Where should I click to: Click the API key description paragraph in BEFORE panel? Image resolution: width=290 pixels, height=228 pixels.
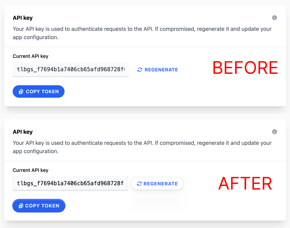click(x=142, y=33)
